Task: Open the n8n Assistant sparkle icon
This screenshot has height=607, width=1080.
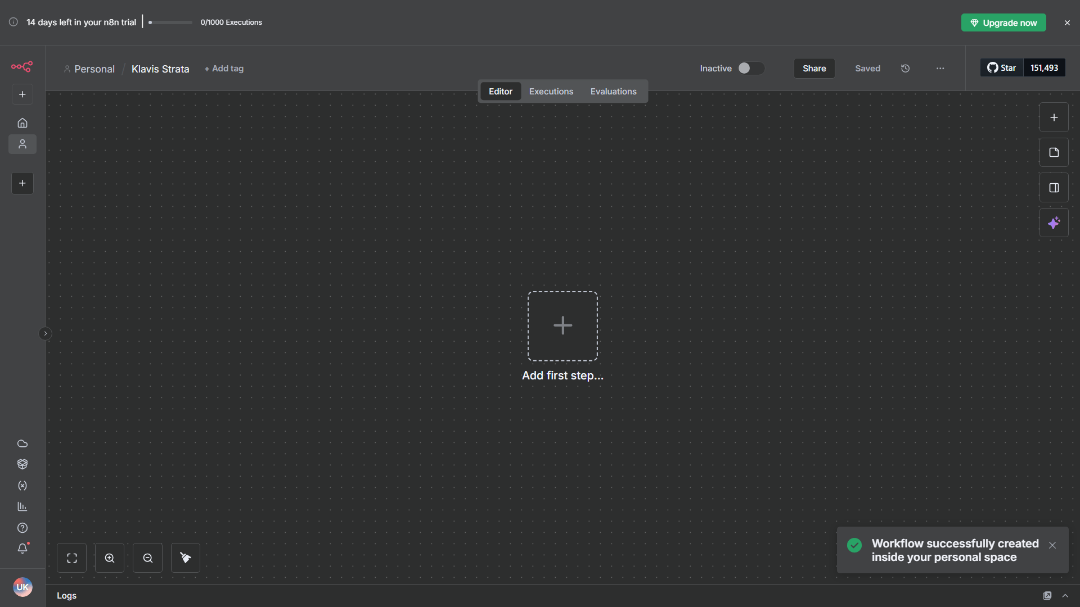Action: coord(1054,223)
